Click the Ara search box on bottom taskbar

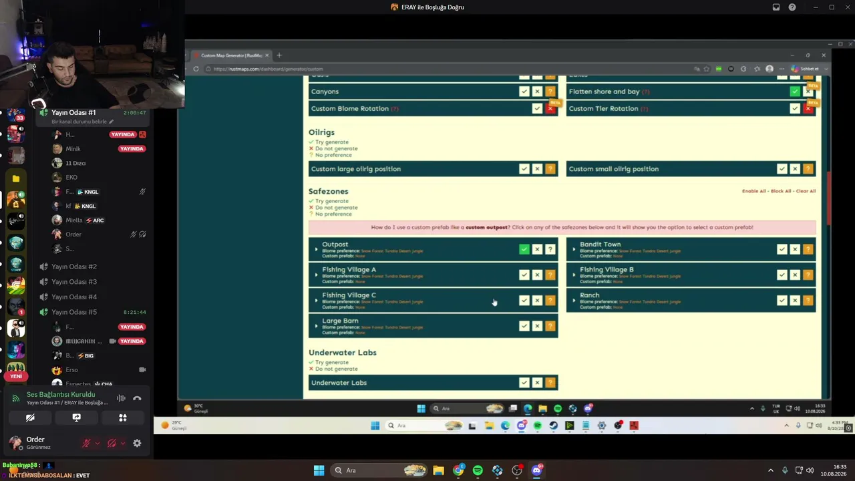tap(378, 470)
